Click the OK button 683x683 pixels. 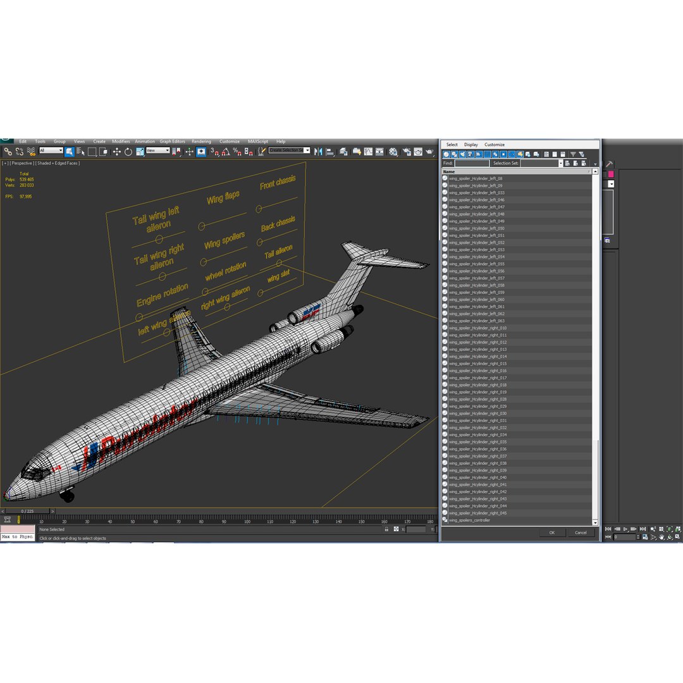click(552, 532)
